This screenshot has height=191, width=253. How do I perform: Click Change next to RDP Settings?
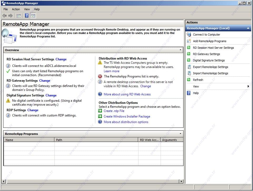tap(33, 110)
